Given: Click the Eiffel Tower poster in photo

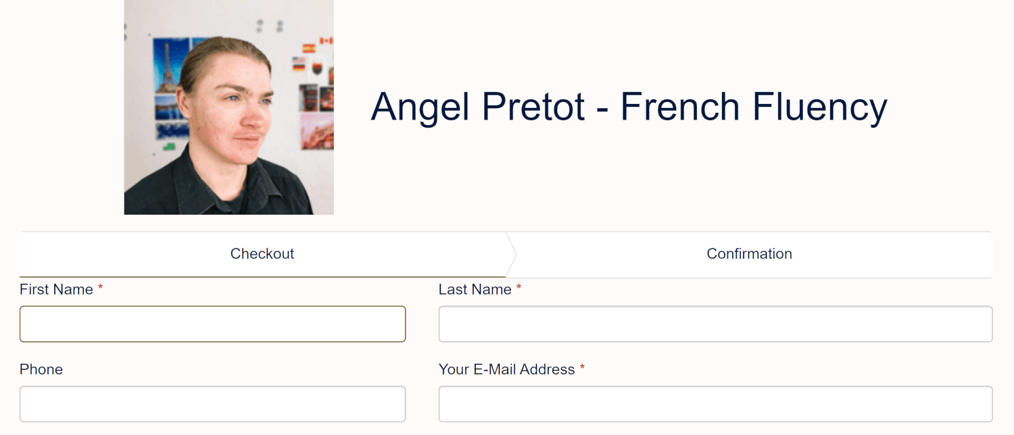Looking at the screenshot, I should coord(170,66).
